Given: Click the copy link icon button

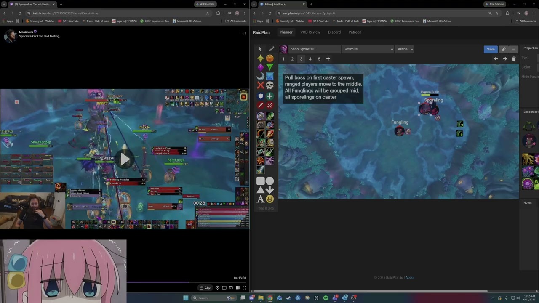Looking at the screenshot, I should coord(503,49).
